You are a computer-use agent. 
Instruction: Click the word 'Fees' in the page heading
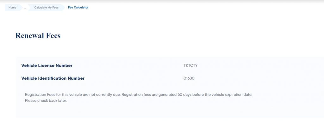(53, 36)
